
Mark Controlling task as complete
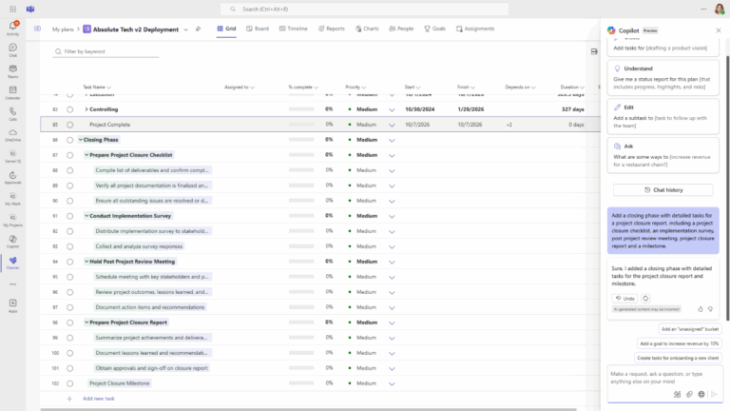(69, 109)
